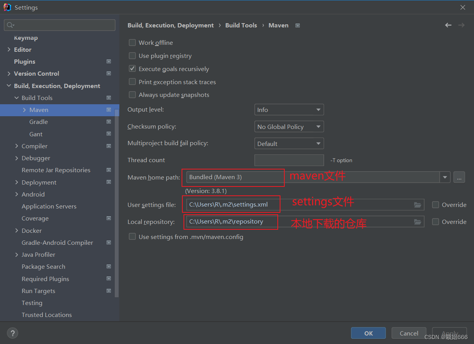Click the OK button

pos(368,333)
